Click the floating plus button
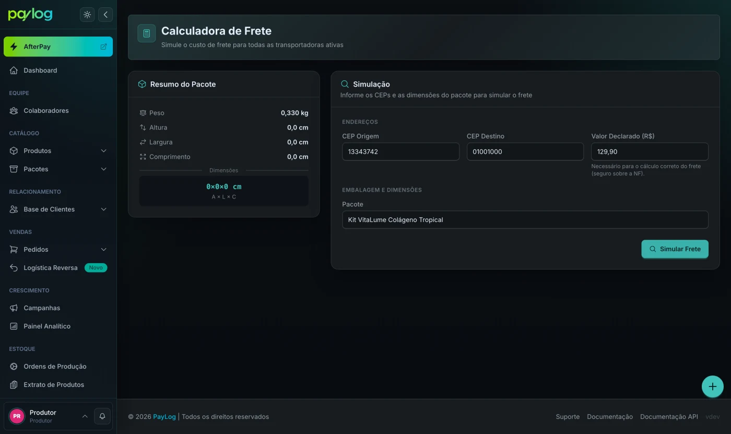The width and height of the screenshot is (731, 434). 713,387
